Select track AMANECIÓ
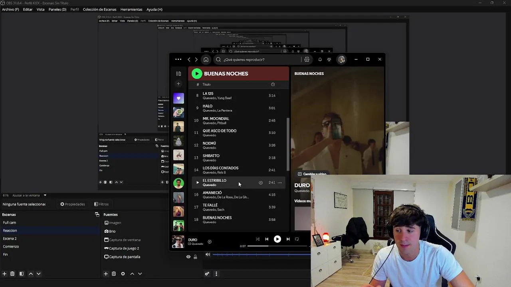This screenshot has height=287, width=511. click(x=238, y=195)
